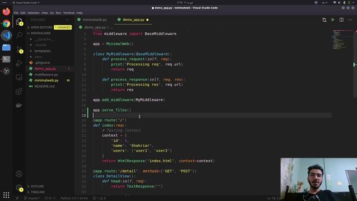Open the Remote Explorer view
The height and width of the screenshot is (201, 357).
tap(19, 77)
